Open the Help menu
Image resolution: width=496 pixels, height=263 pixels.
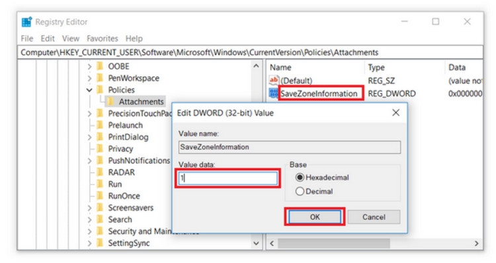point(134,38)
